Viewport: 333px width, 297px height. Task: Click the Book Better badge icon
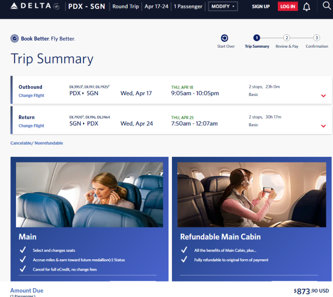(14, 39)
